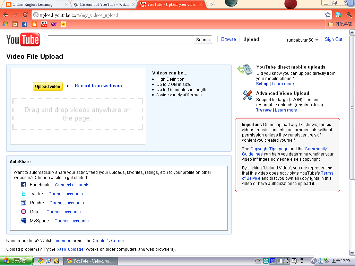This screenshot has width=355, height=266.
Task: Click the blue quick launch icon
Action: point(48,261)
